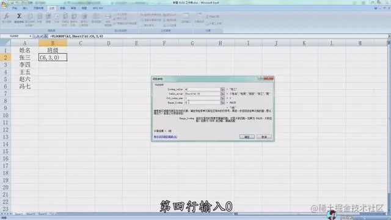Click the formula bar fx icon

click(x=46, y=36)
